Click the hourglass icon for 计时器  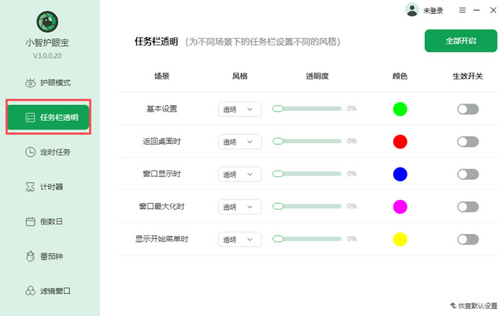(x=30, y=186)
